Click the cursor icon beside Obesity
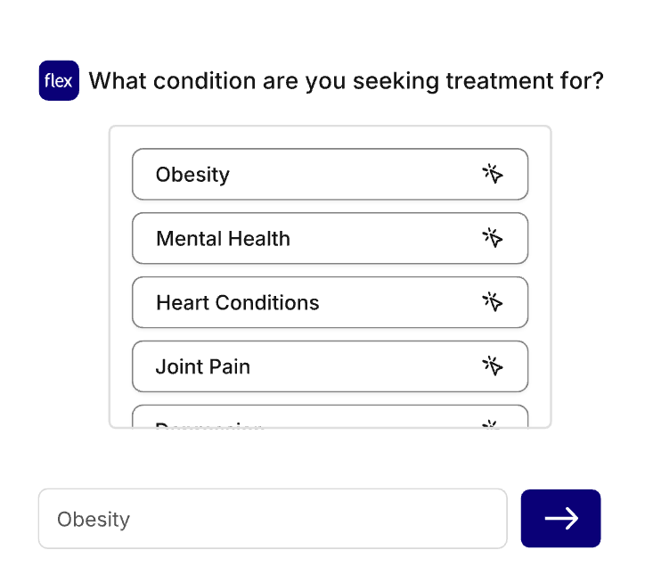The image size is (645, 583). coord(493,174)
